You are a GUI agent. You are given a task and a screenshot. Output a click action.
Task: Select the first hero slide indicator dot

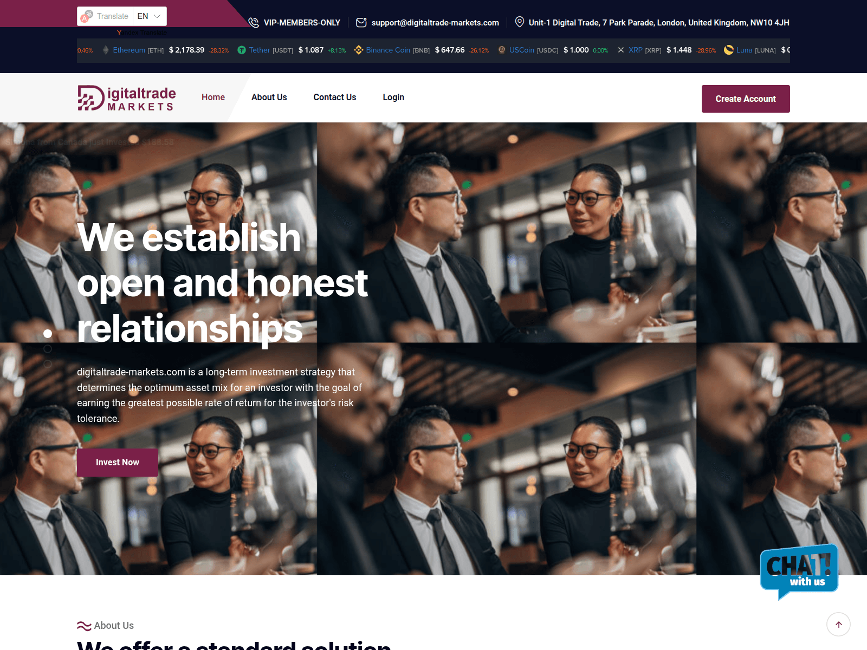pyautogui.click(x=48, y=334)
